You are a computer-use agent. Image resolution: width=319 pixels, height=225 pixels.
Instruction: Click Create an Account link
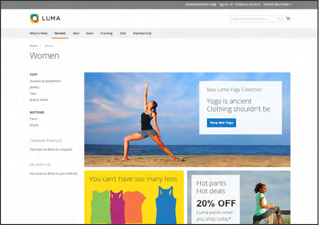tap(248, 4)
